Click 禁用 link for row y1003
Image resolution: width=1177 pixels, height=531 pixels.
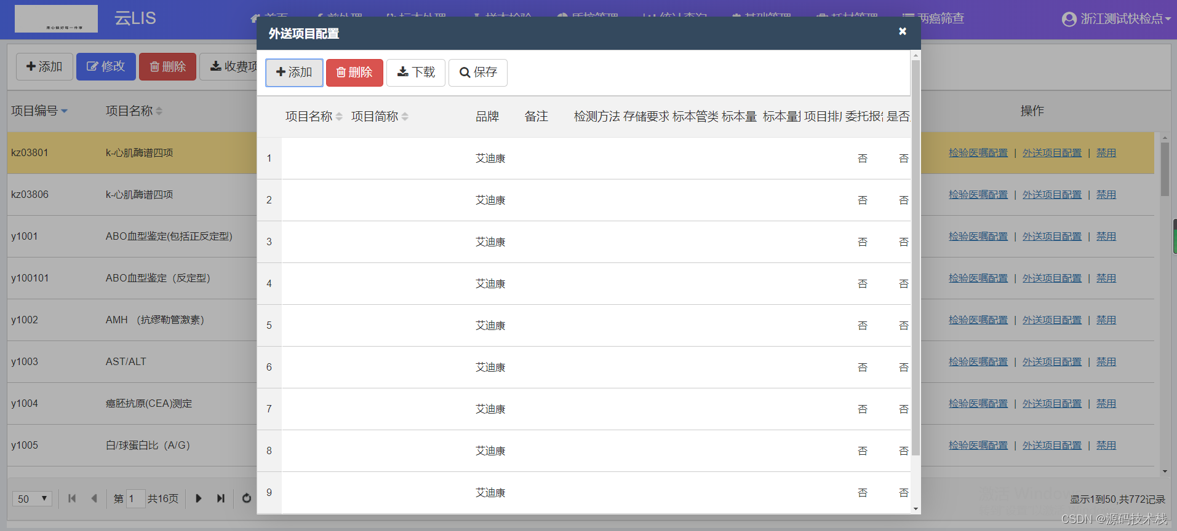1106,362
